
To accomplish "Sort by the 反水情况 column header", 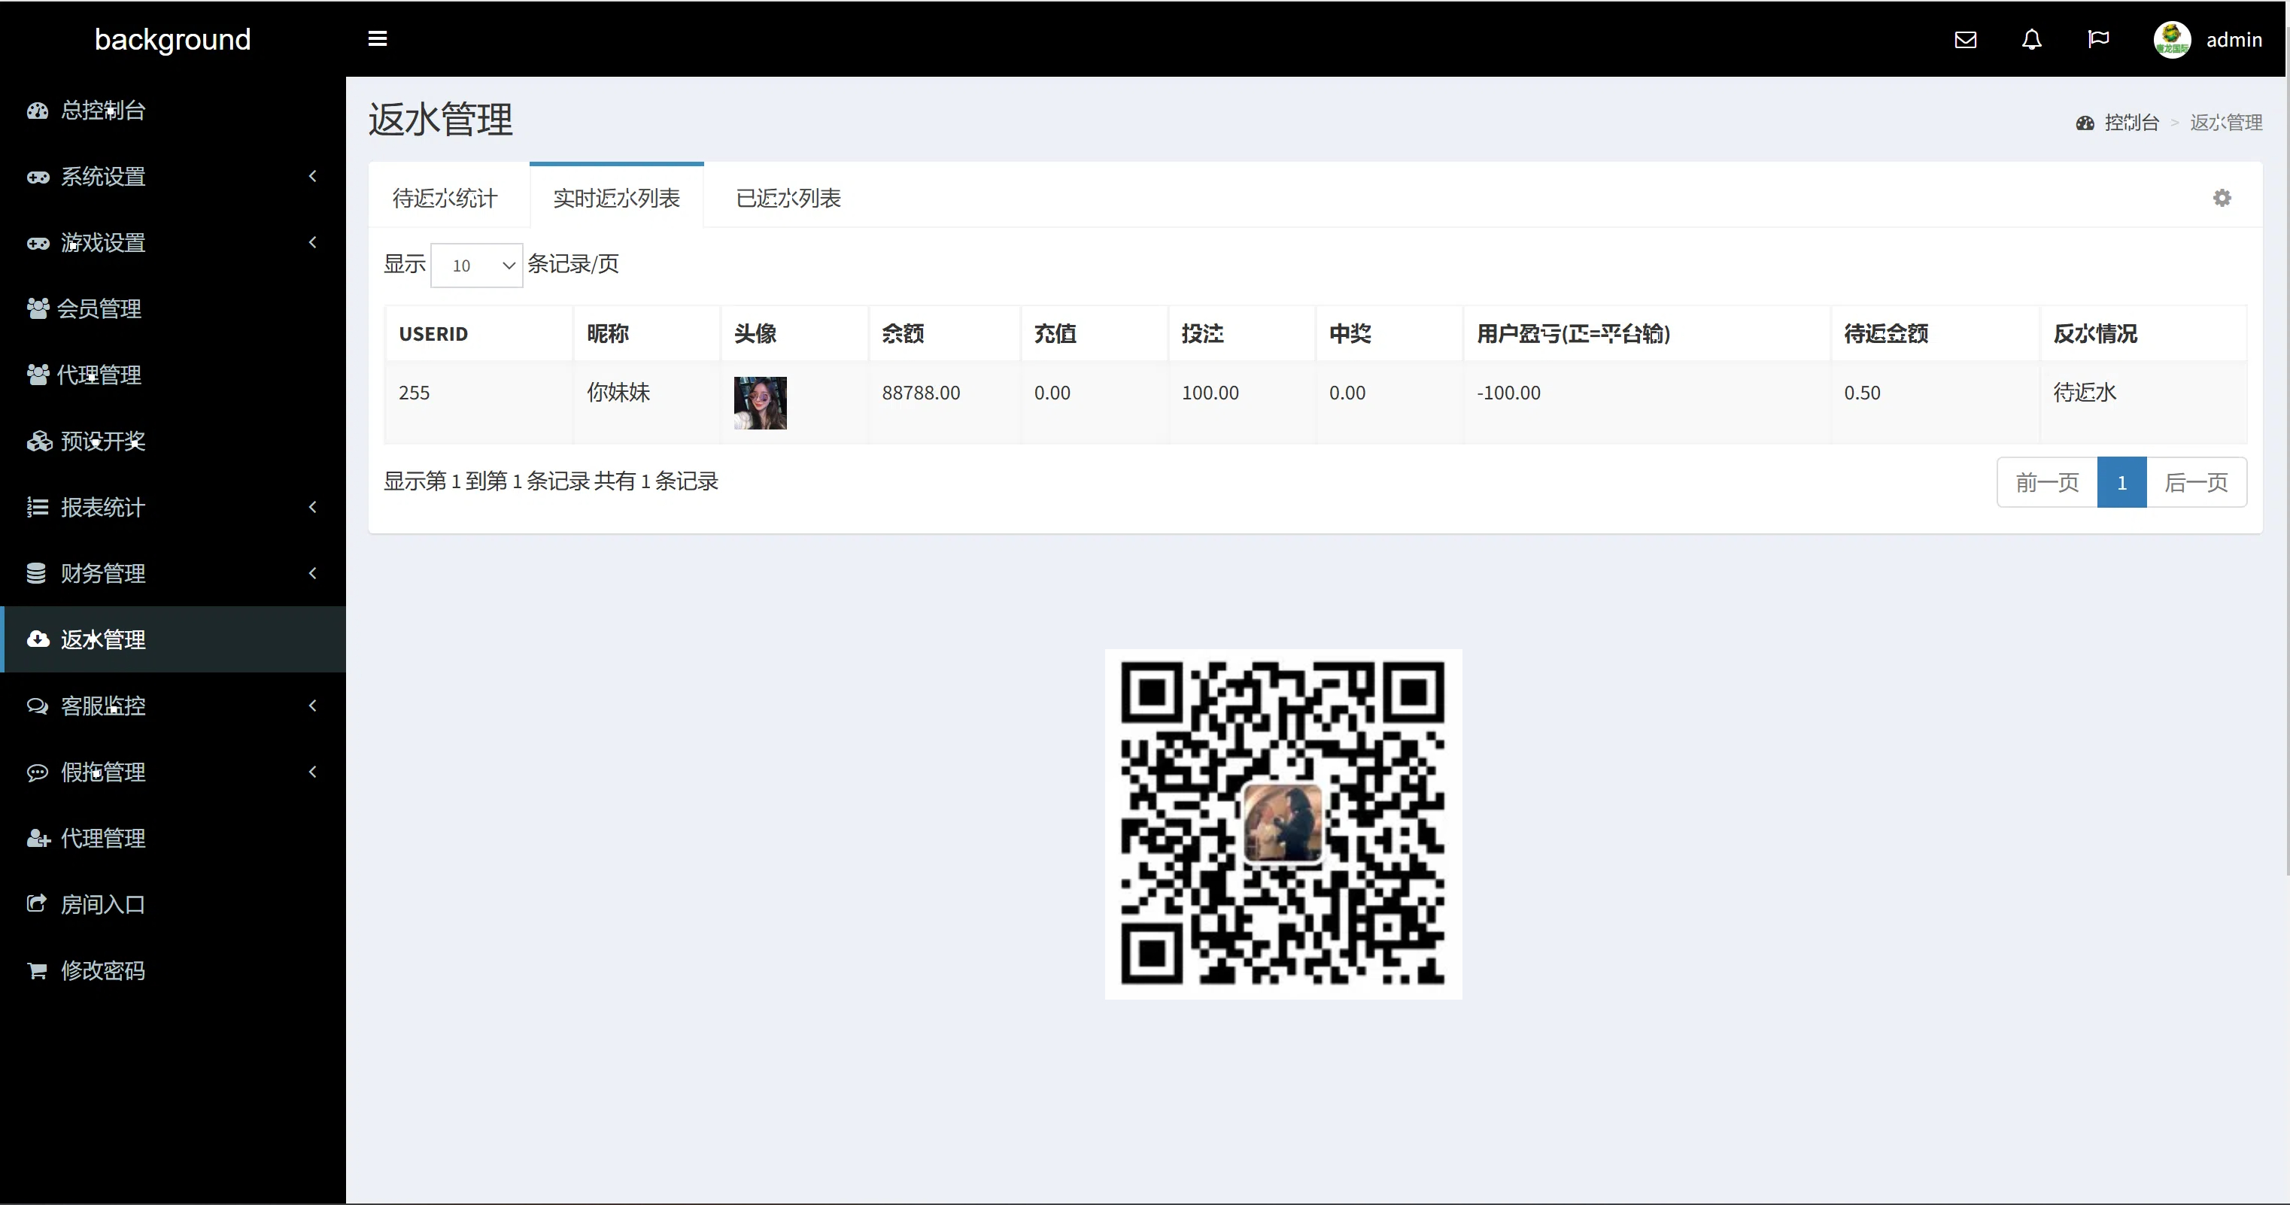I will [2143, 333].
